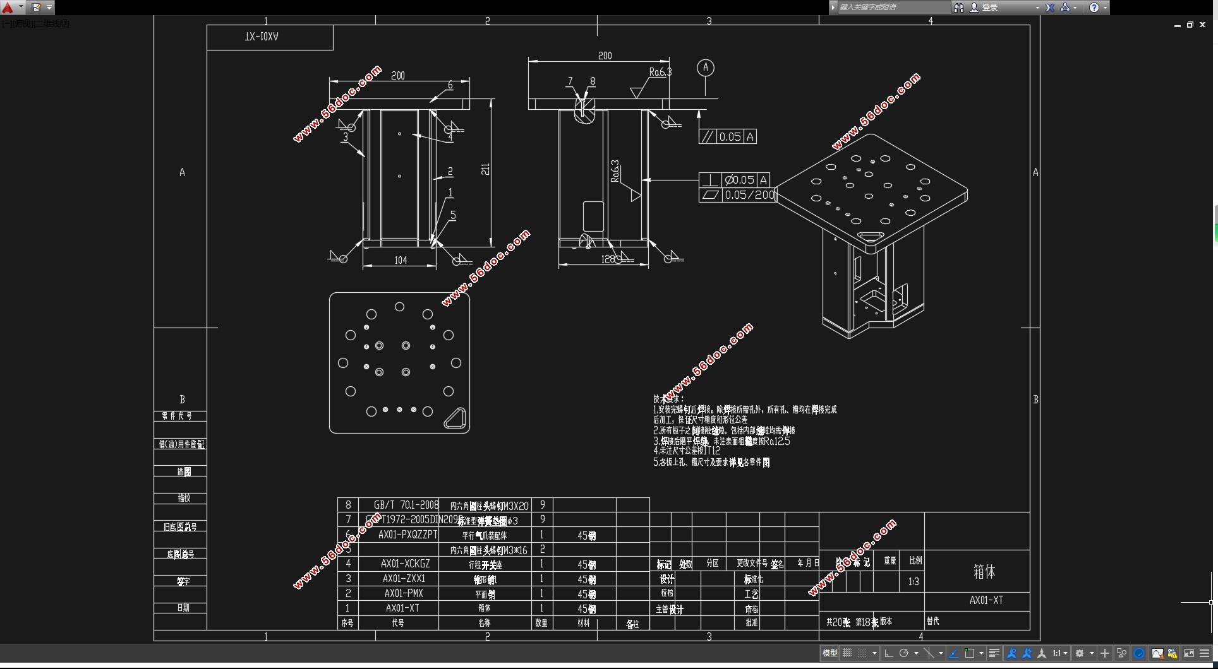The width and height of the screenshot is (1218, 669).
Task: Toggle ortho mode in status bar
Action: coord(888,653)
